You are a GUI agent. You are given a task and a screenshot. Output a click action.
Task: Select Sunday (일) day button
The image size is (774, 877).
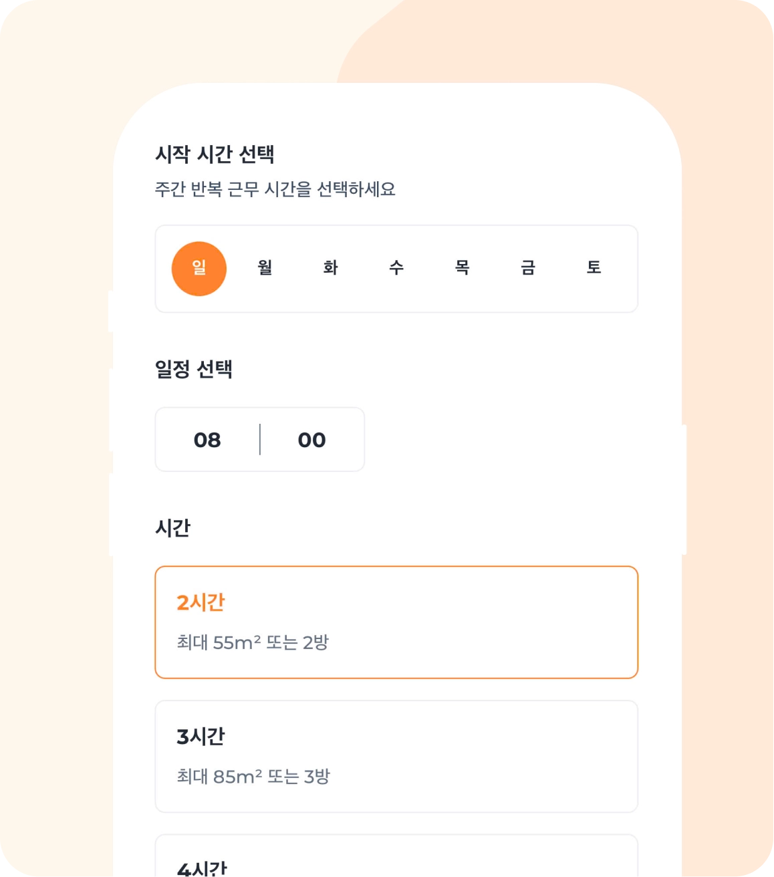[199, 269]
